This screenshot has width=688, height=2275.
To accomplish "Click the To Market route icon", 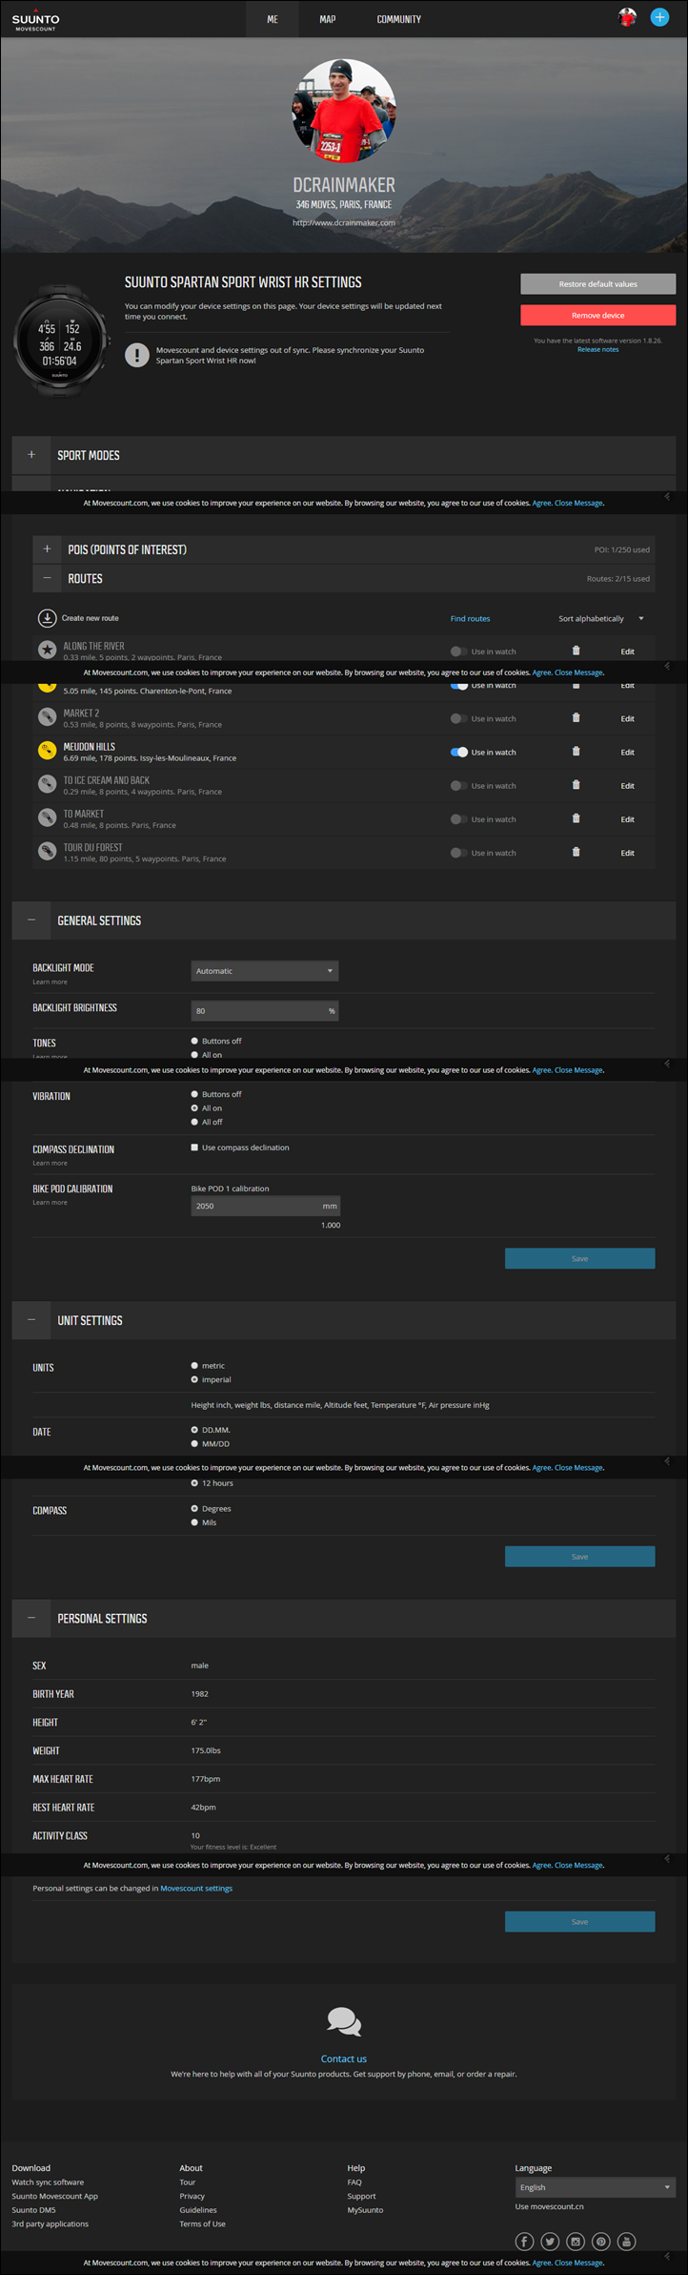I will tap(47, 817).
